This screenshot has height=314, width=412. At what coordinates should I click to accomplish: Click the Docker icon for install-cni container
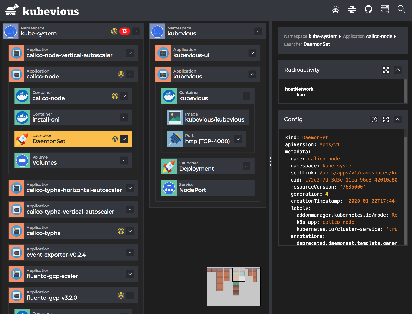coord(22,118)
